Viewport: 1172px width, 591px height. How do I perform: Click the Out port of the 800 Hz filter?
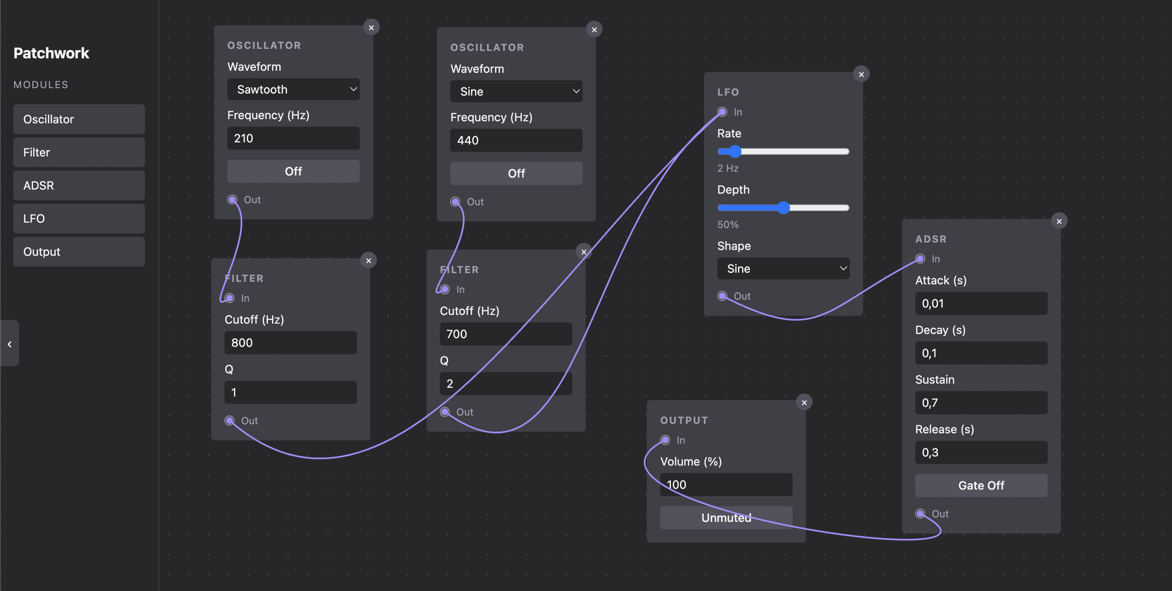(x=229, y=420)
